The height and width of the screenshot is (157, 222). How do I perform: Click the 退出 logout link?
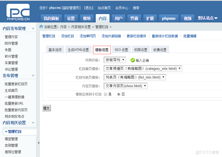tap(88, 8)
